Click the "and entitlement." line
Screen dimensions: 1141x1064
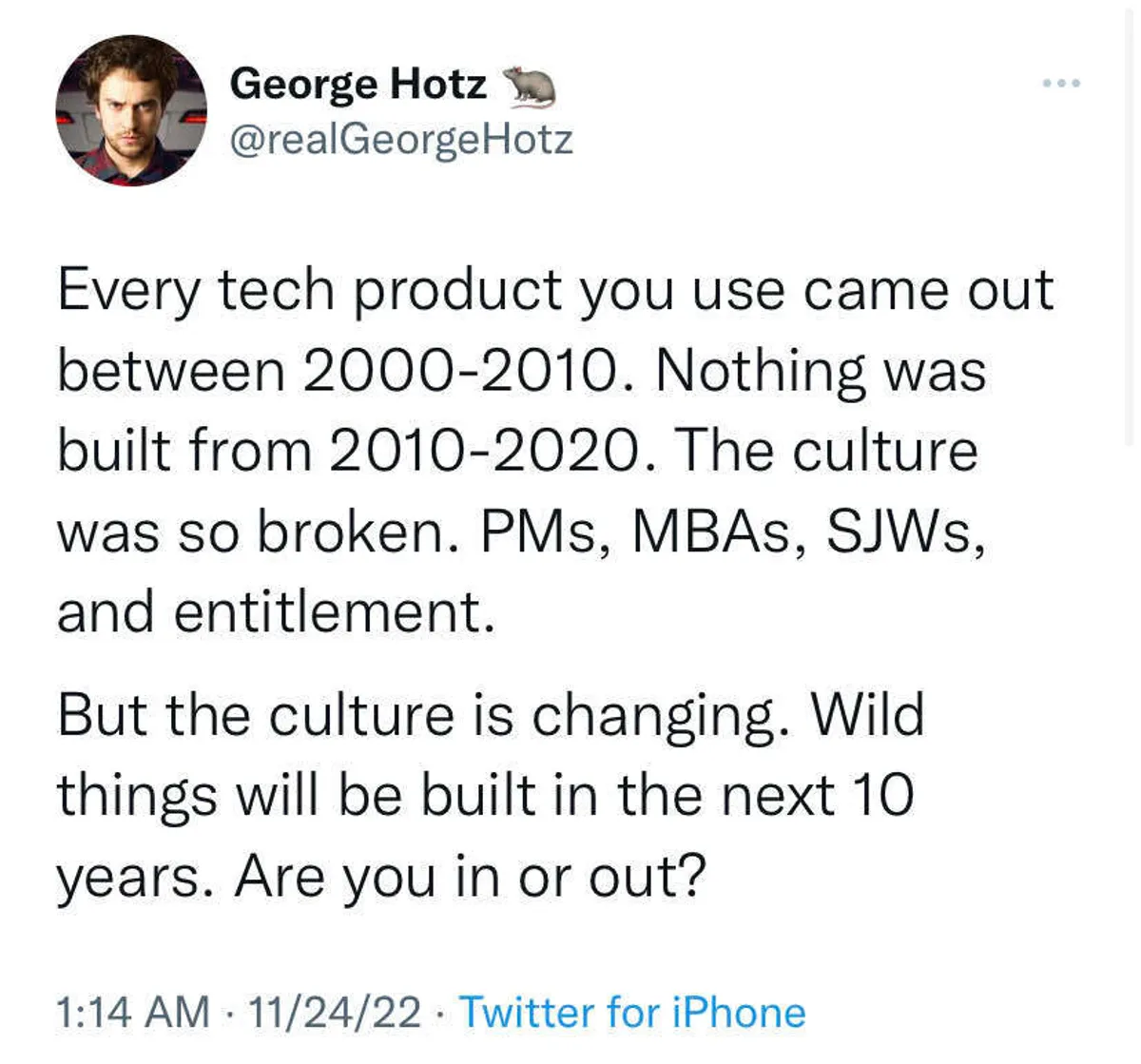point(276,611)
